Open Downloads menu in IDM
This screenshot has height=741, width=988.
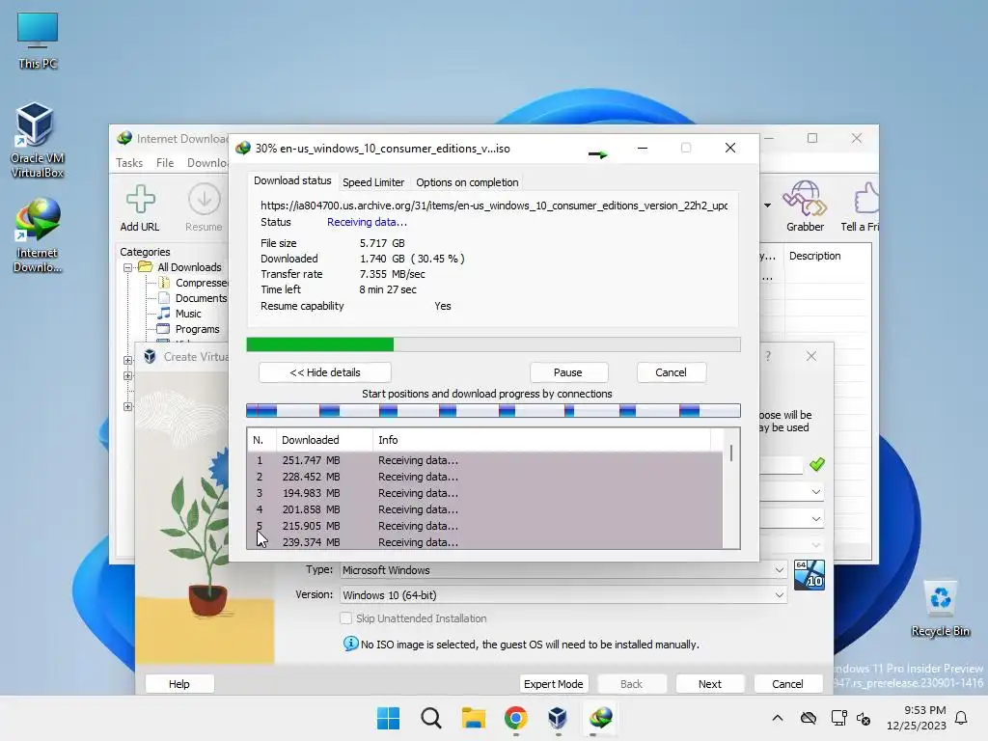click(207, 162)
